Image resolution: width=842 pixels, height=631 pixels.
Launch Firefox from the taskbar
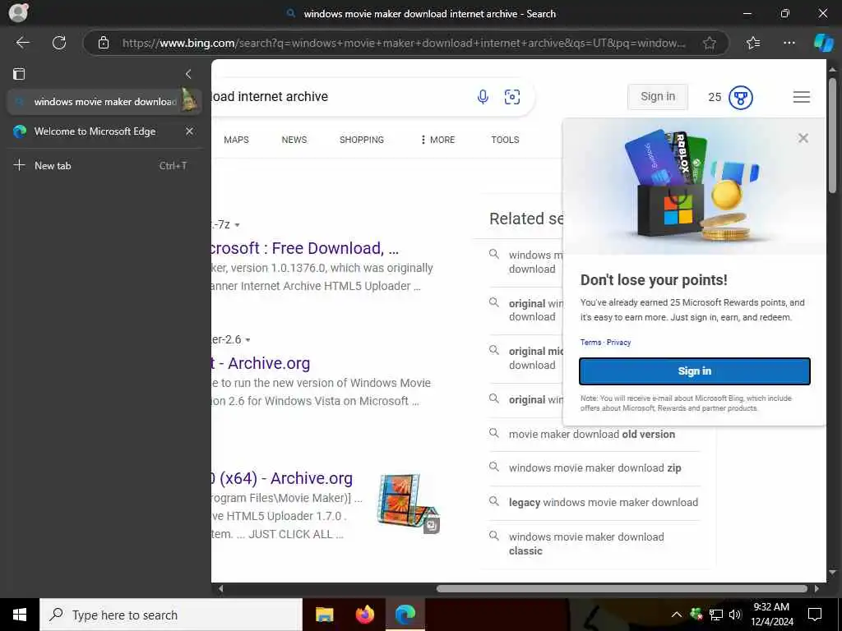pos(365,615)
